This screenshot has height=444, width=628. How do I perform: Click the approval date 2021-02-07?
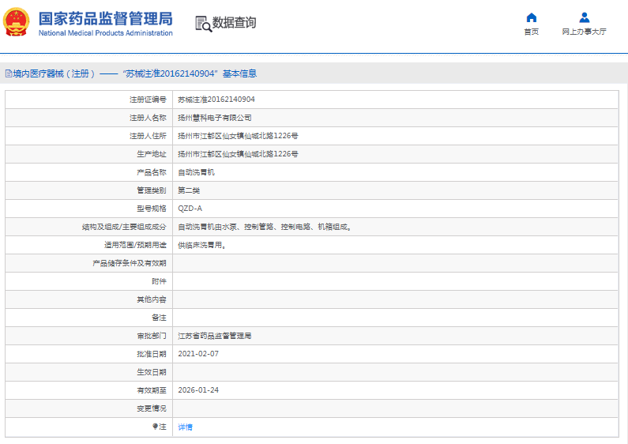(198, 354)
